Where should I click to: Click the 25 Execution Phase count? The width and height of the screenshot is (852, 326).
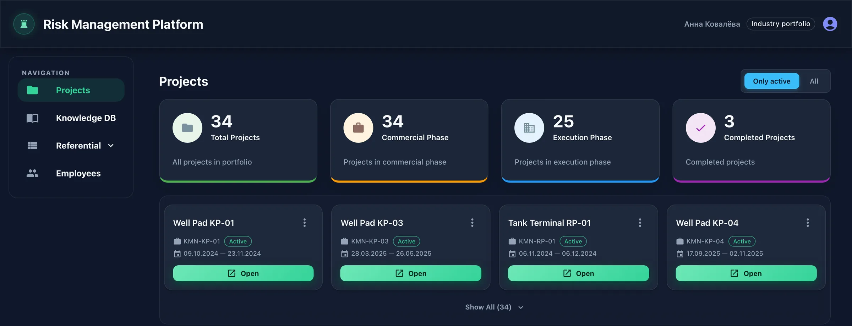point(563,121)
